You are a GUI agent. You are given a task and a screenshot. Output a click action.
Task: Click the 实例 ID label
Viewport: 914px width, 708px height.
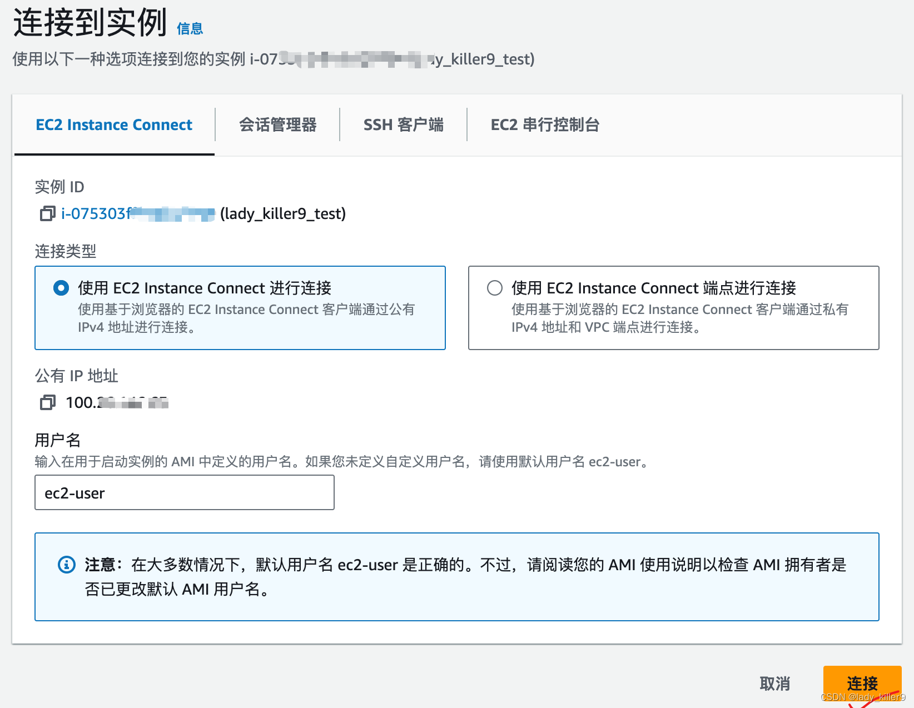click(59, 187)
